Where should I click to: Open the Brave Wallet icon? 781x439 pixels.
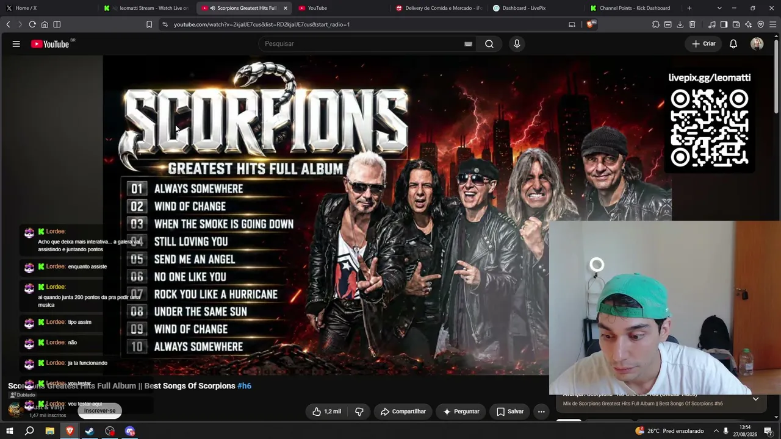[736, 24]
